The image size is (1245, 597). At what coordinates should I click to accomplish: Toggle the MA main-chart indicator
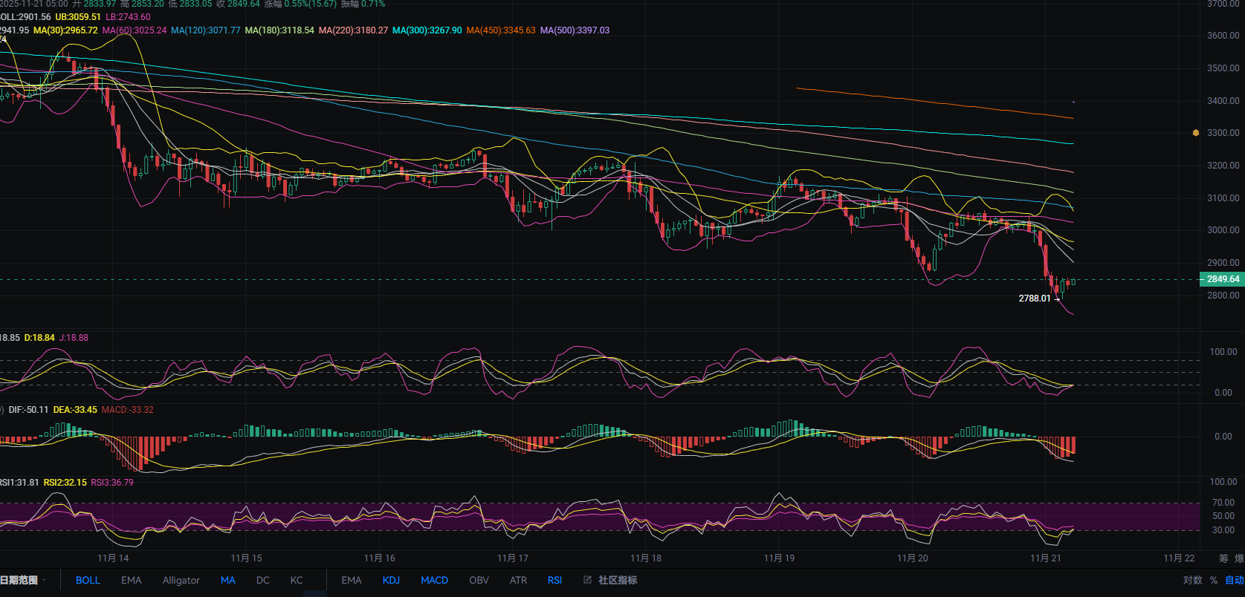(x=227, y=580)
